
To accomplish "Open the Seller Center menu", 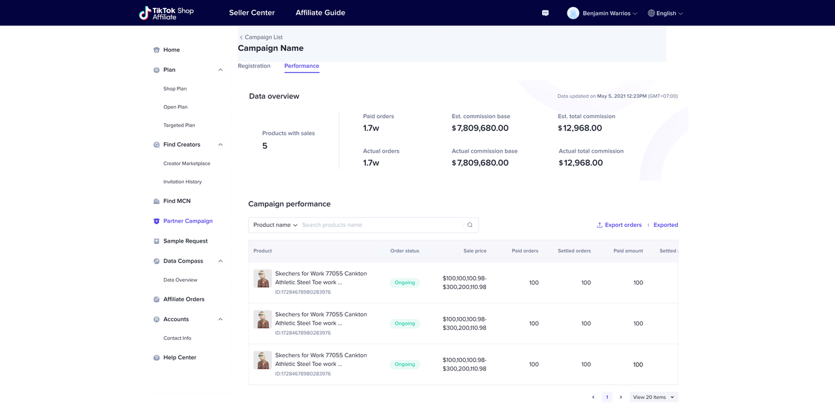I will point(252,13).
